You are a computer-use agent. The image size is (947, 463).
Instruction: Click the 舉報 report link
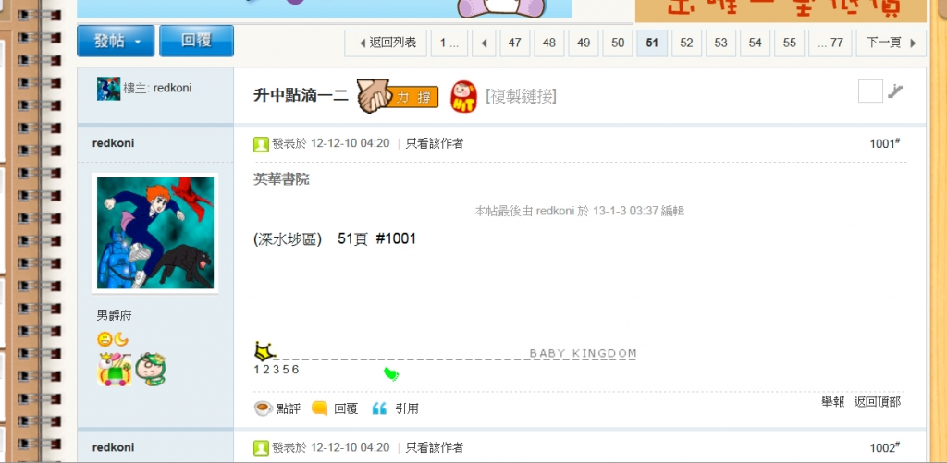point(833,402)
